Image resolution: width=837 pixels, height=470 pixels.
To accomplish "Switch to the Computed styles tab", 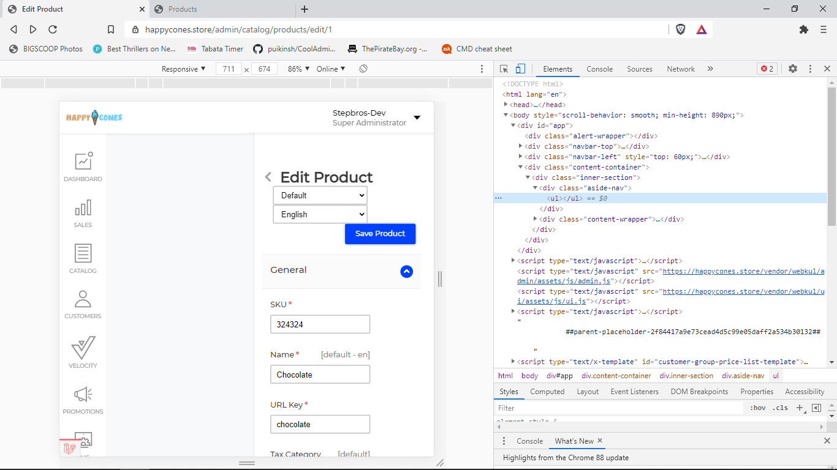I will 547,392.
